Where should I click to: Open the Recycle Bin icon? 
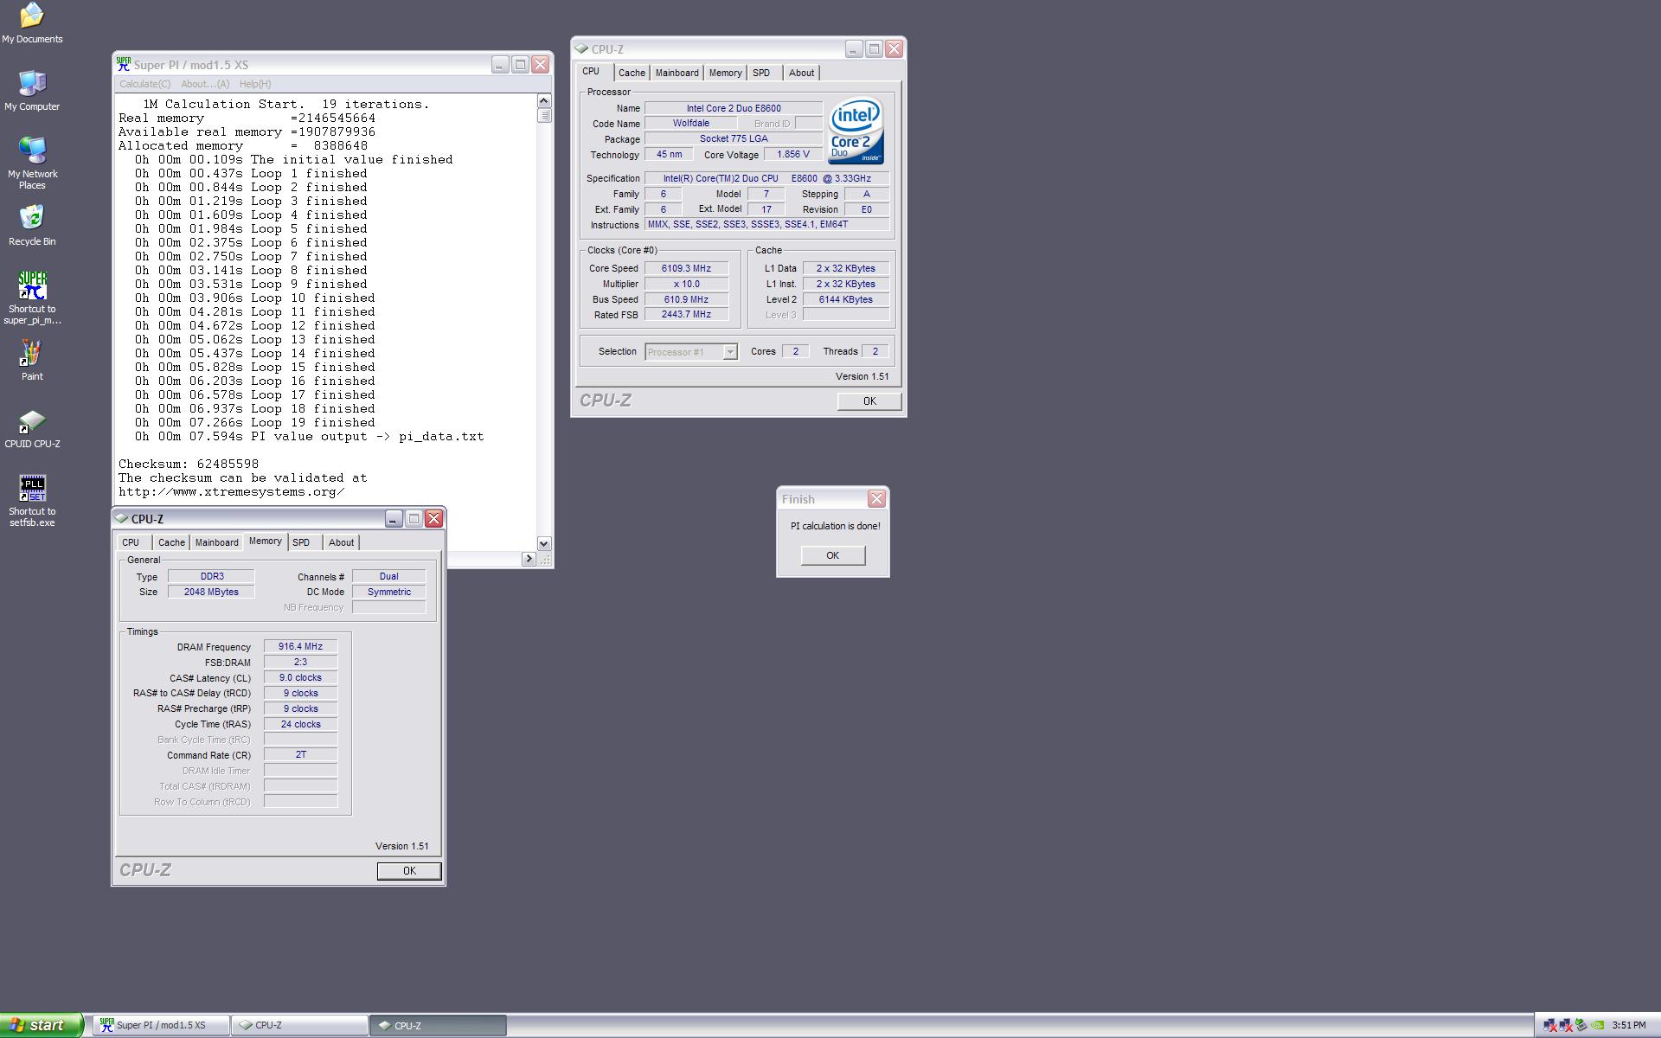(32, 226)
